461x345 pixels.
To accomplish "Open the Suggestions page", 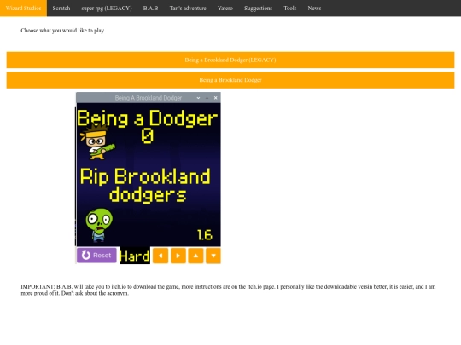I will (258, 9).
